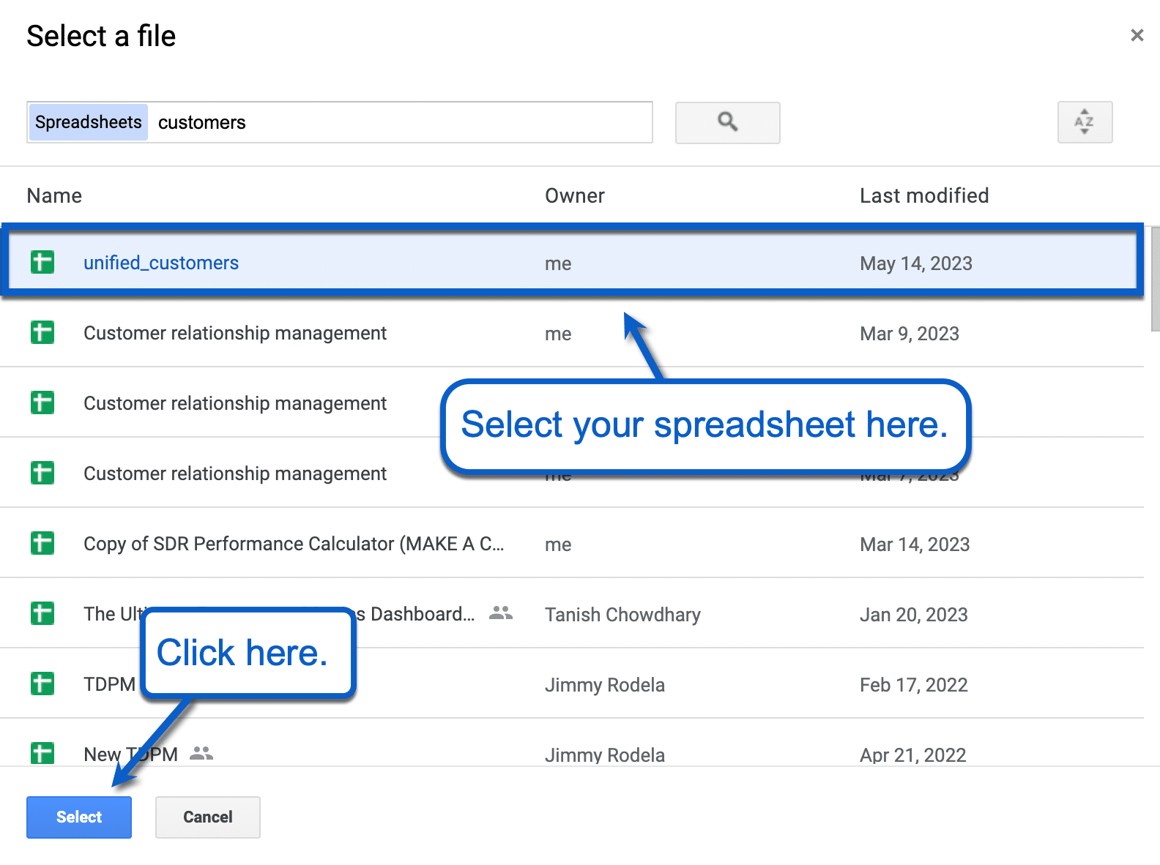This screenshot has width=1160, height=865.
Task: Click the New TDPM spreadsheet icon
Action: (x=42, y=752)
